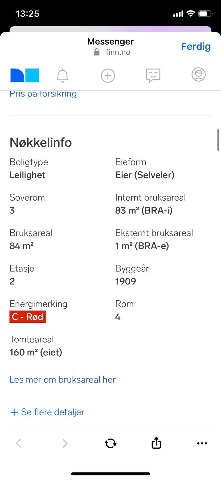Open Les mer om bruksareal her link
Image resolution: width=221 pixels, height=480 pixels.
tap(63, 379)
